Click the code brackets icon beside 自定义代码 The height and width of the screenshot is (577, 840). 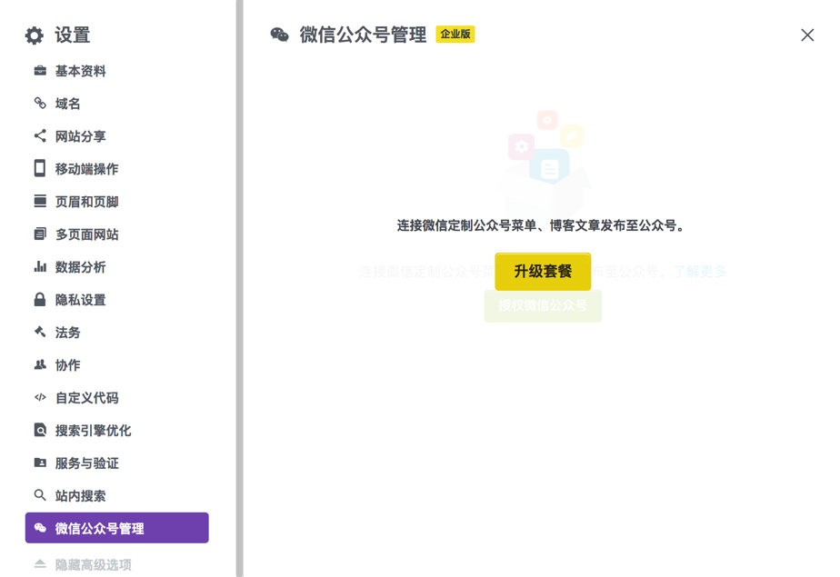pos(40,397)
